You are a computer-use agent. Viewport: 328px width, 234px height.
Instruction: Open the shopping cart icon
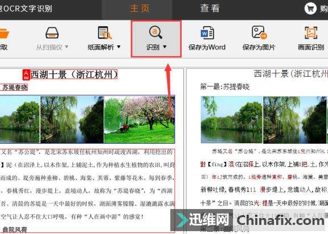pyautogui.click(x=310, y=9)
